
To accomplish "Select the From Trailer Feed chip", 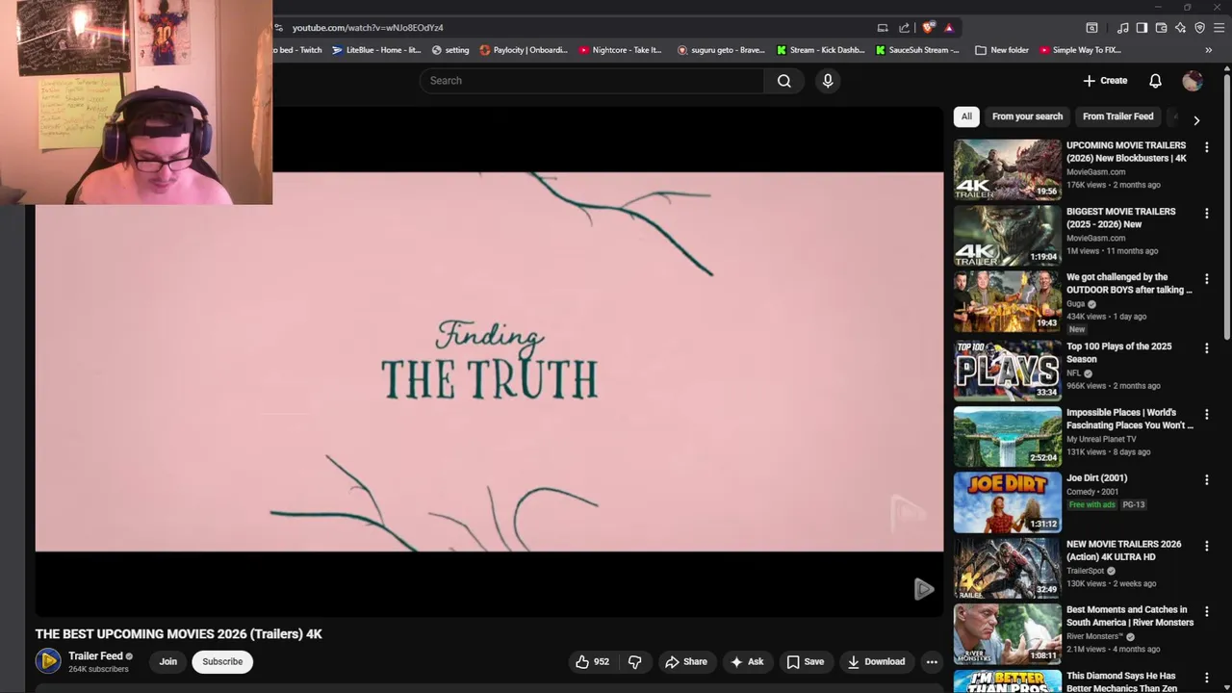I will [x=1117, y=116].
